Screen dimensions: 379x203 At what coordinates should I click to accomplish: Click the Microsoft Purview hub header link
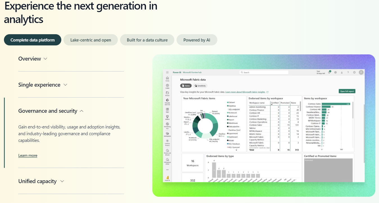coord(192,72)
